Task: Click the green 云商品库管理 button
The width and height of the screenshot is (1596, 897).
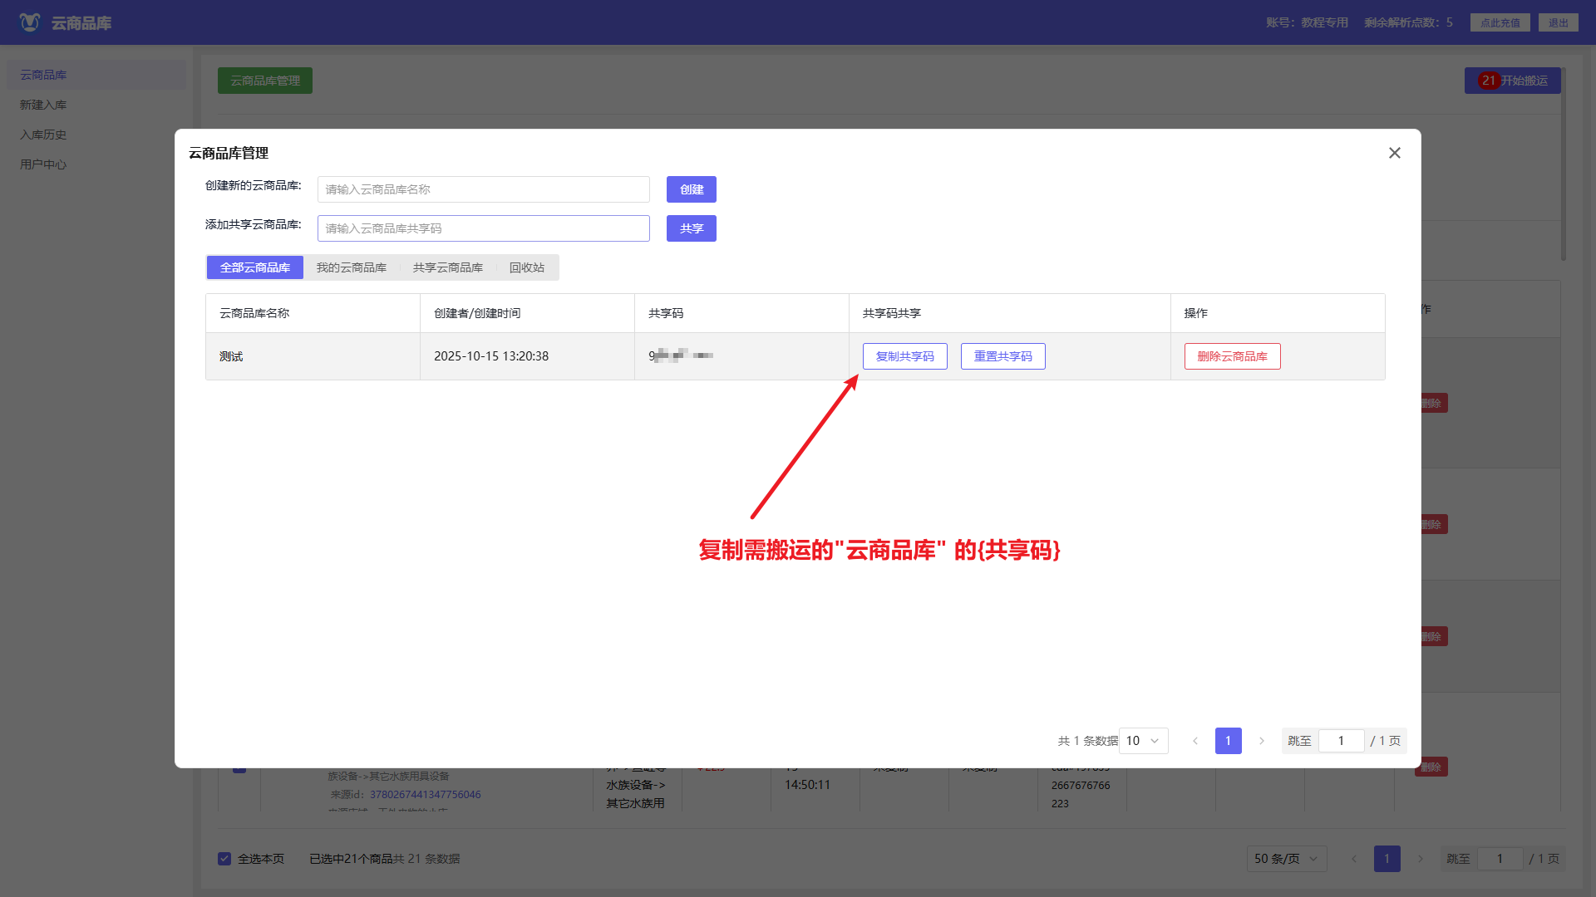Action: click(x=265, y=81)
